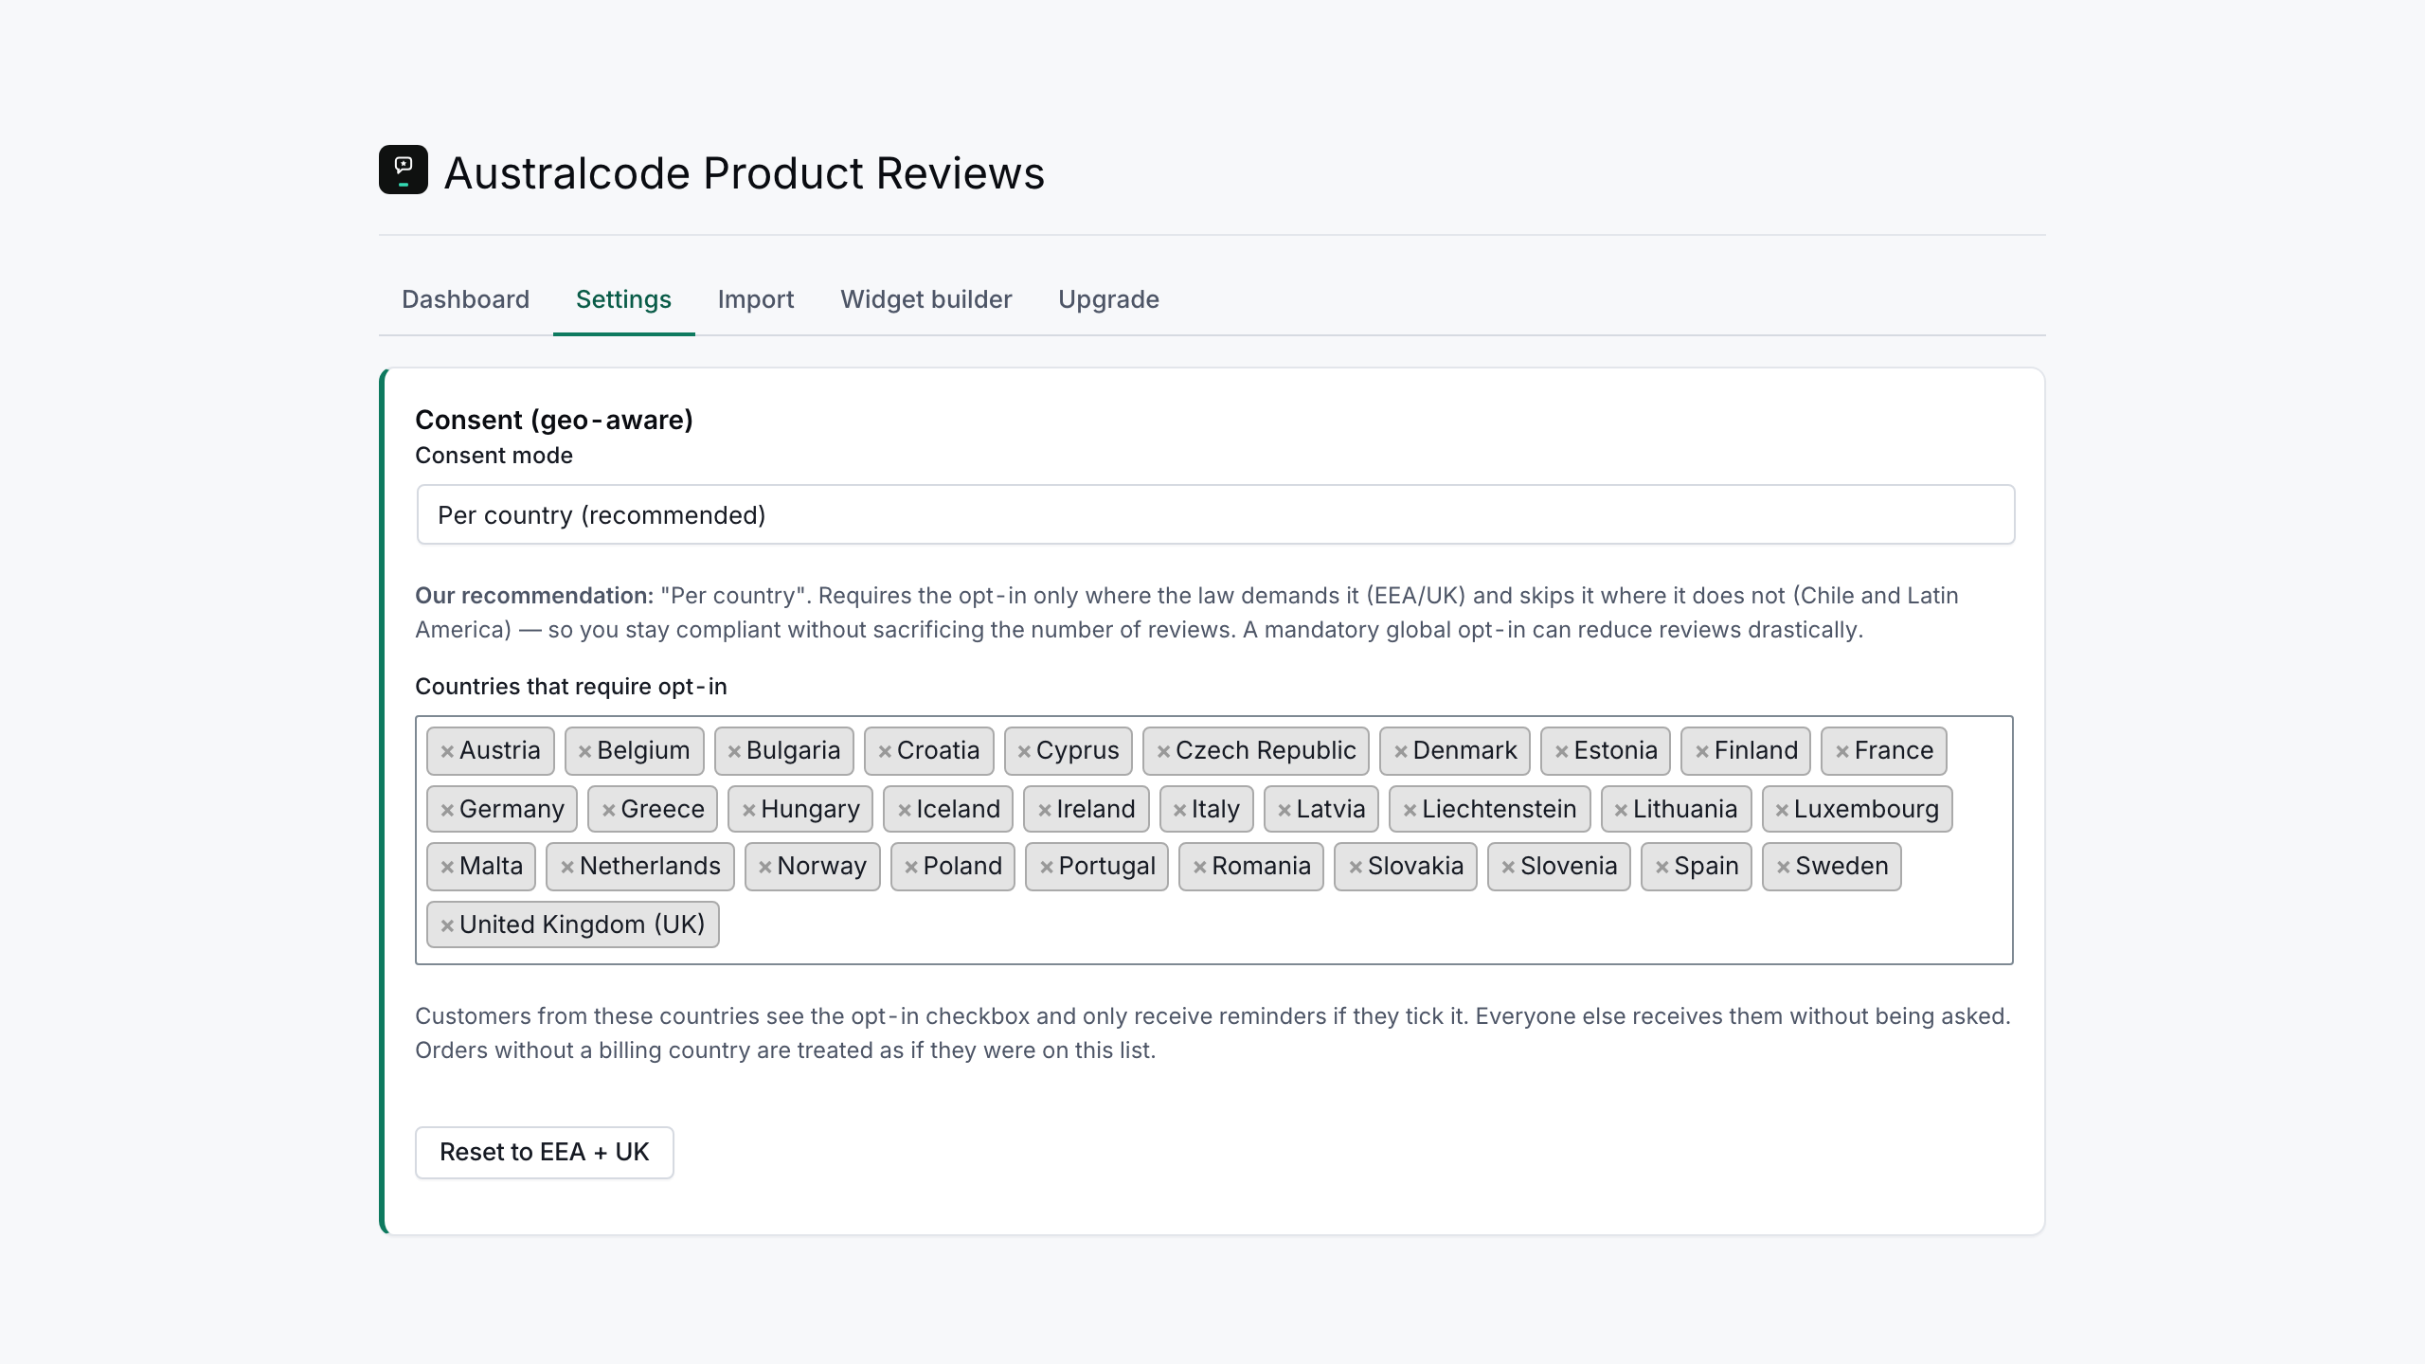Remove France tag with its x icon
The image size is (2425, 1364).
coord(1842,751)
